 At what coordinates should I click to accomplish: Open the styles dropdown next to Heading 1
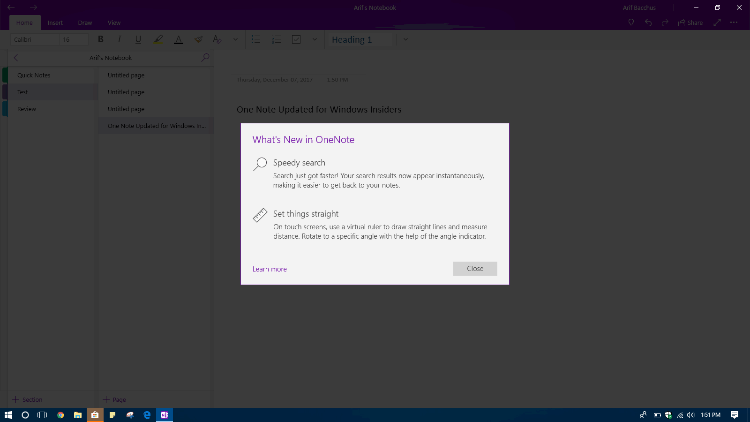point(405,39)
